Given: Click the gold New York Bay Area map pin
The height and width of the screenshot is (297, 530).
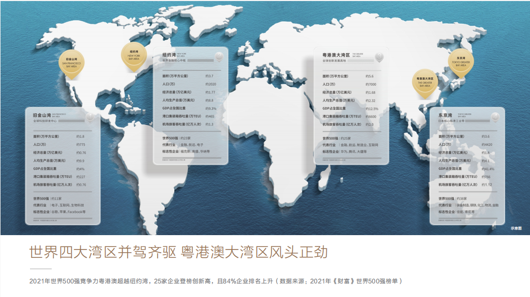Looking at the screenshot, I should 134,55.
